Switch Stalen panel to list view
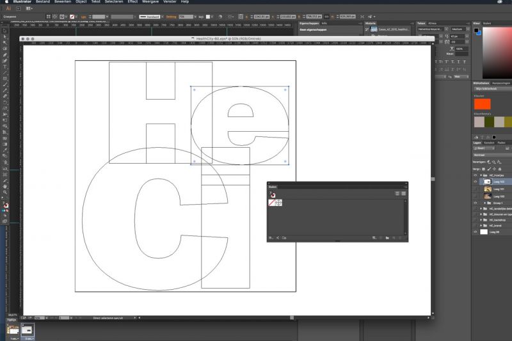Screen dimensions: 512x341 pyautogui.click(x=397, y=193)
